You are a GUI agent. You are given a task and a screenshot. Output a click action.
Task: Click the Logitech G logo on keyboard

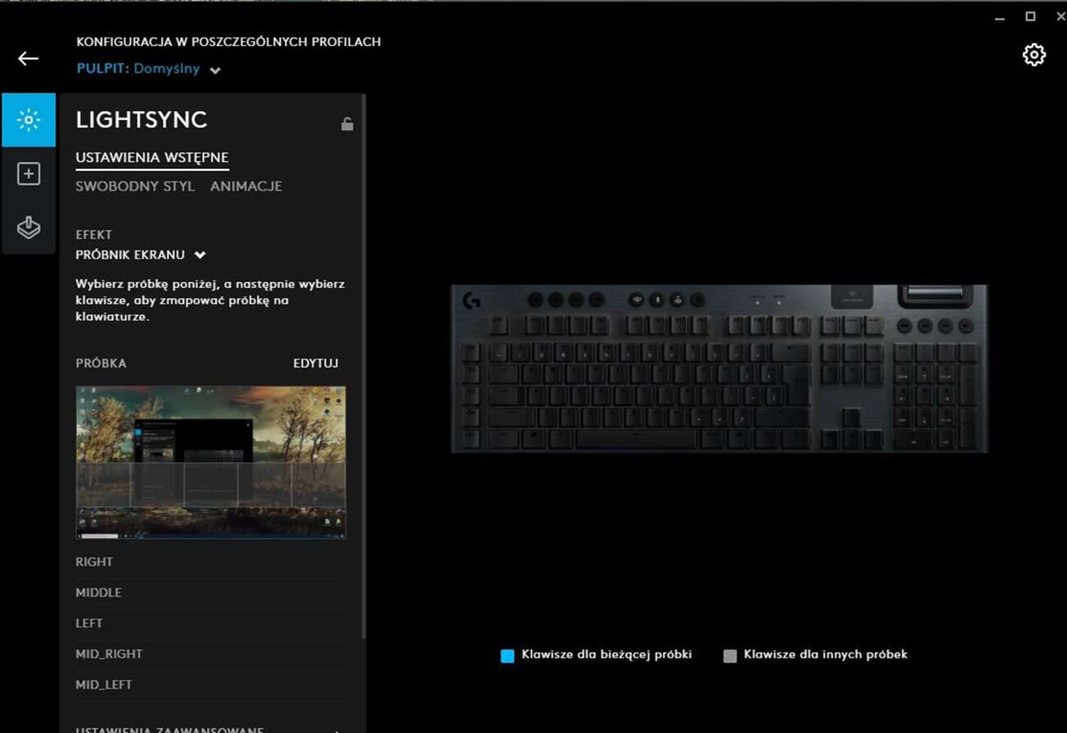471,301
